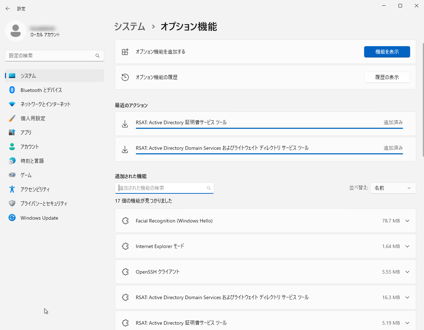This screenshot has height=330, width=424.
Task: Click progress bar under RSAT Domain Services recent action
Action: 269,154
